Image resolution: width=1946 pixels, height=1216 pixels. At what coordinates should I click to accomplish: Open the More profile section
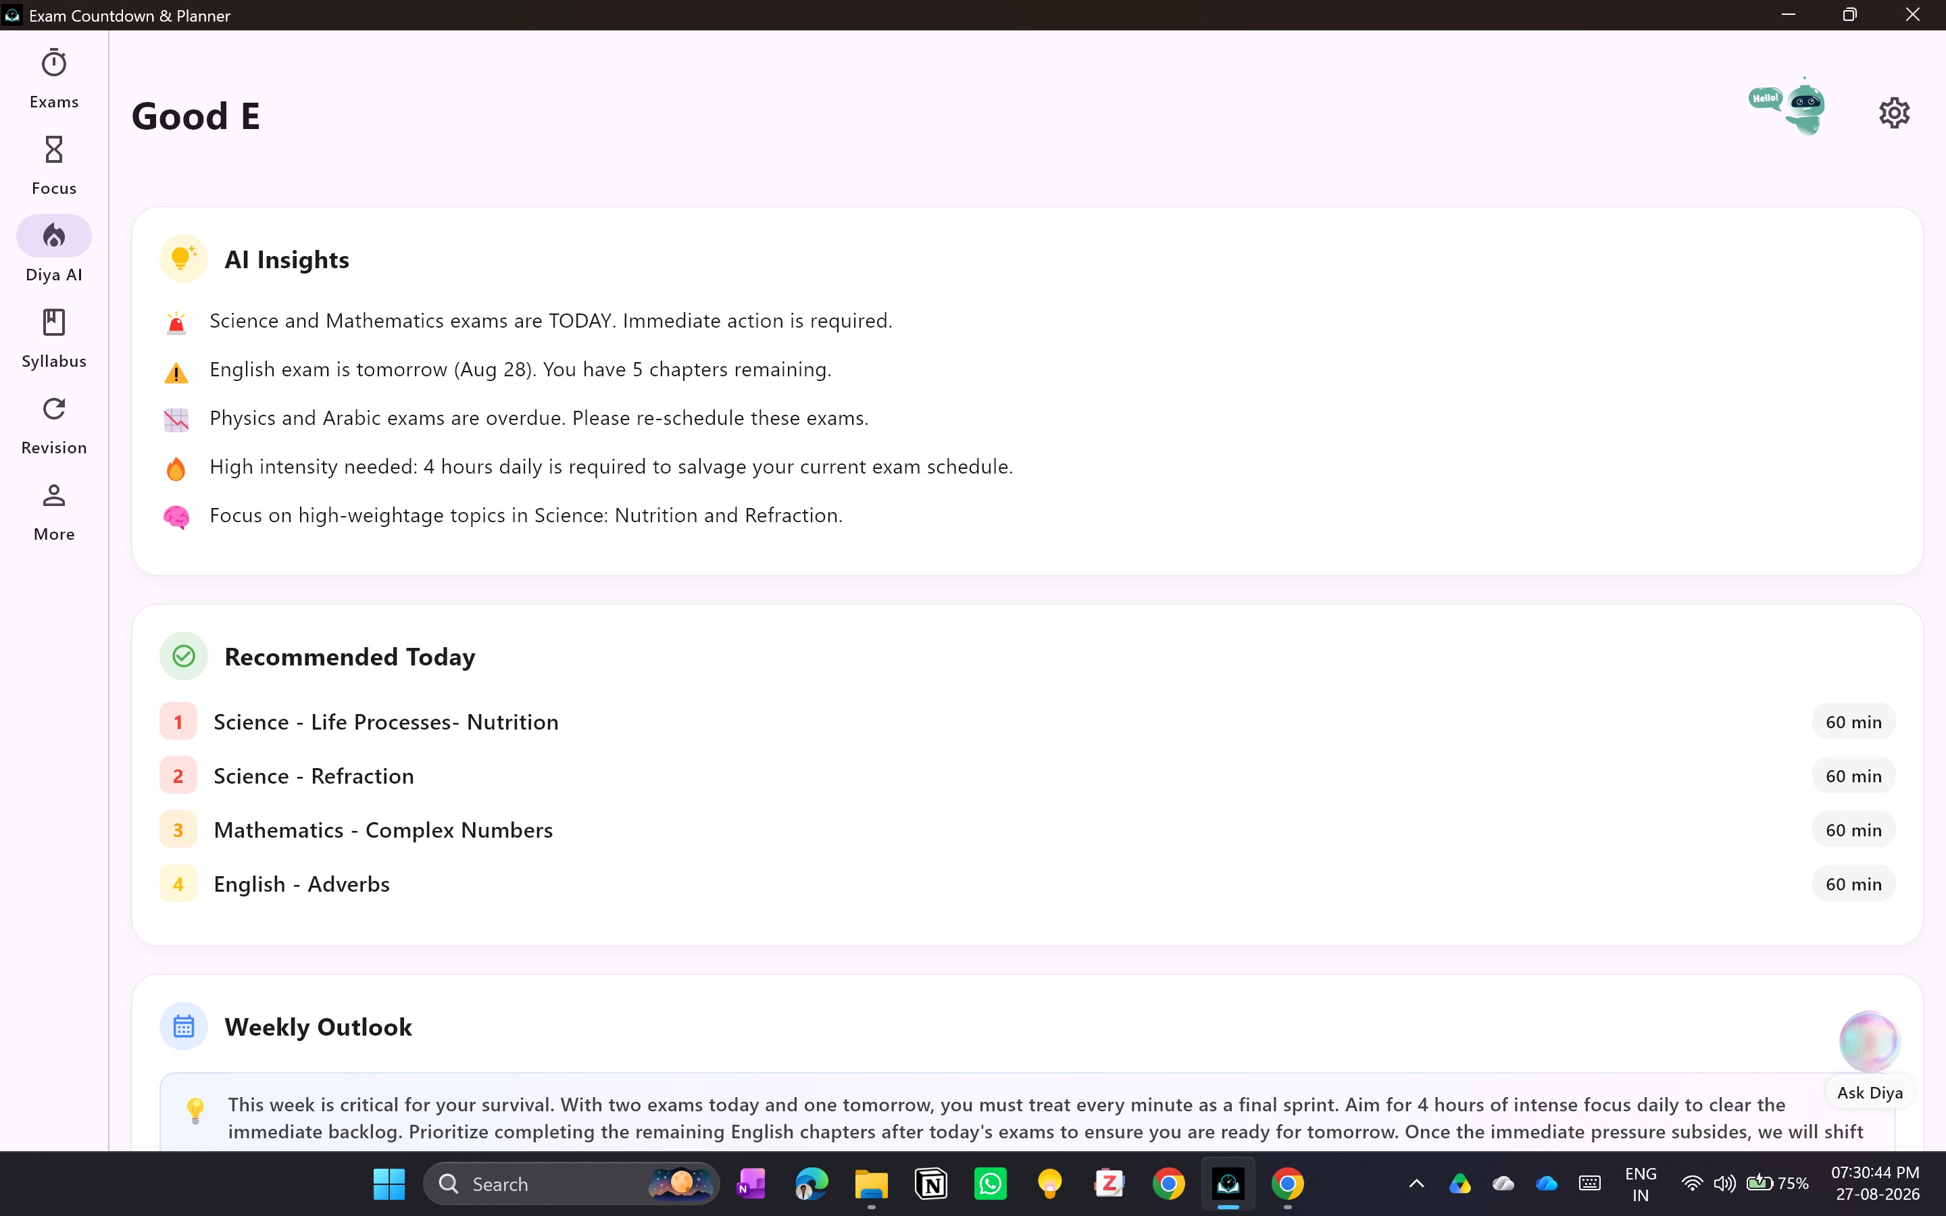(54, 511)
